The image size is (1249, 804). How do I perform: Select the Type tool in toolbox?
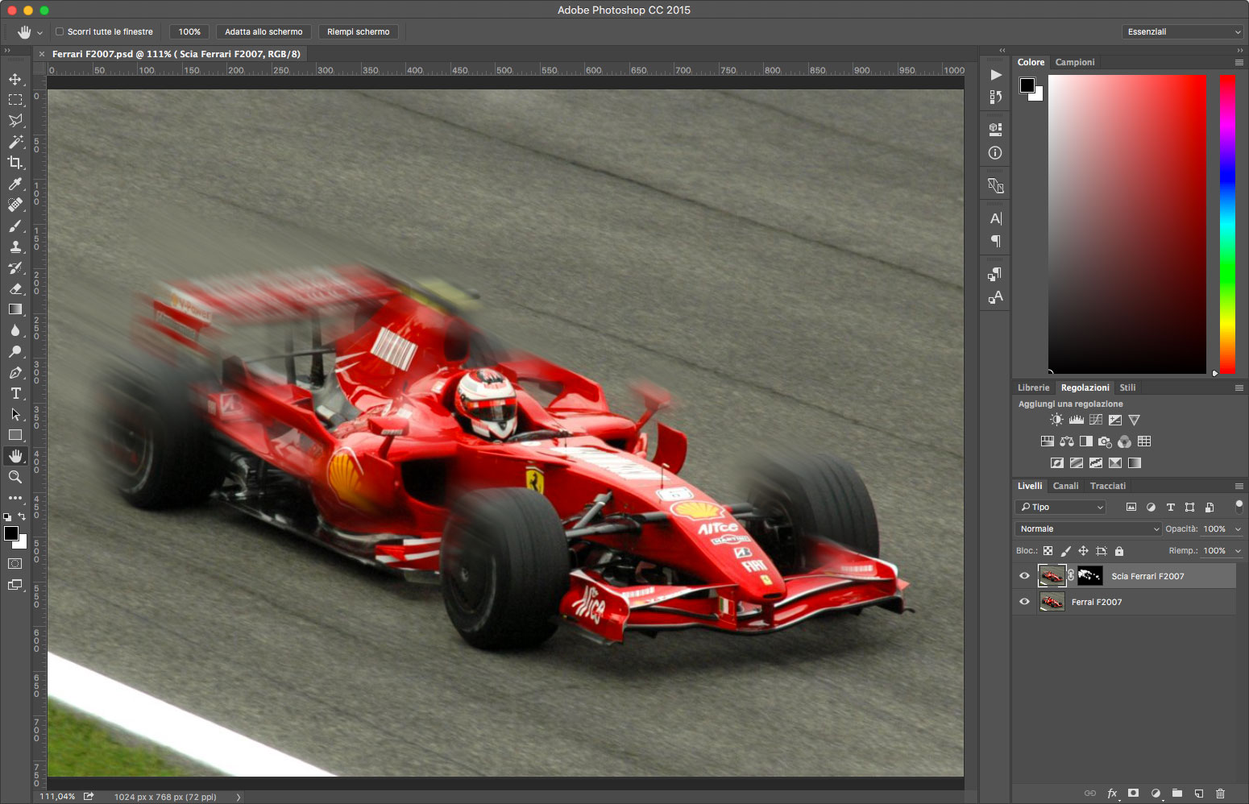pyautogui.click(x=15, y=393)
